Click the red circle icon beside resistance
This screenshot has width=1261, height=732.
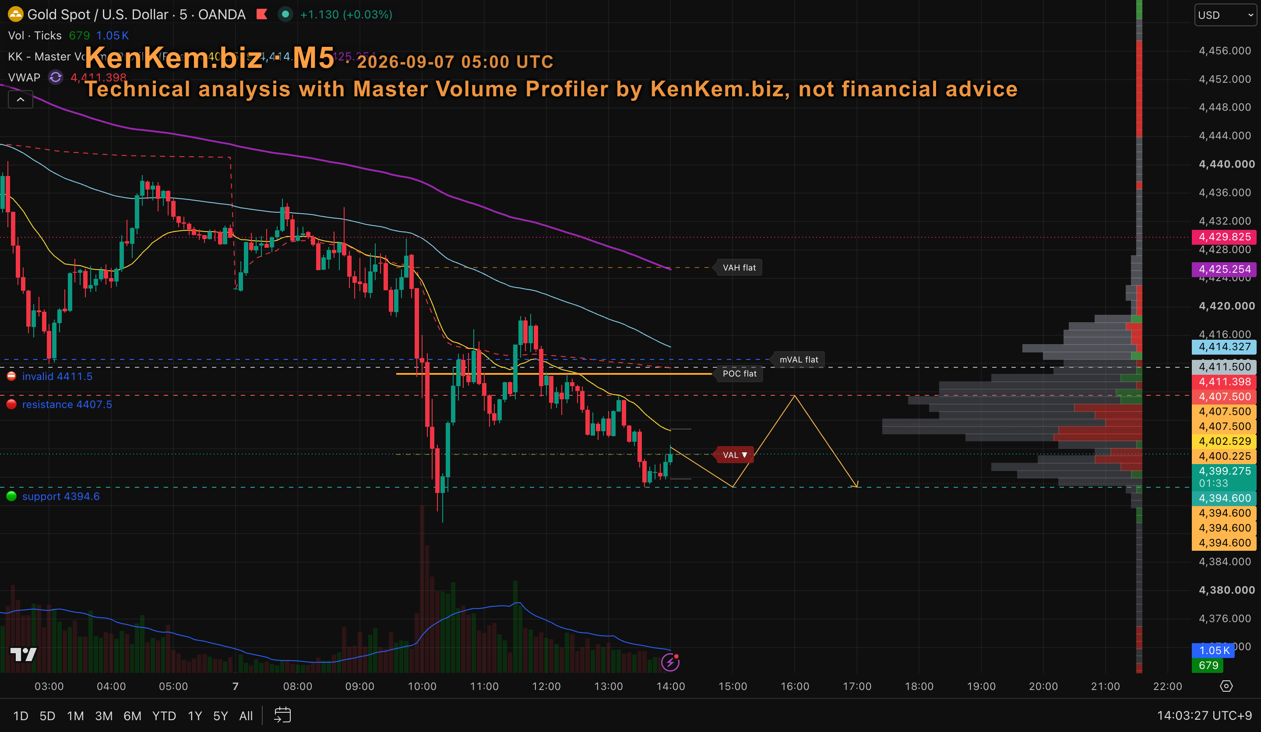pyautogui.click(x=11, y=404)
